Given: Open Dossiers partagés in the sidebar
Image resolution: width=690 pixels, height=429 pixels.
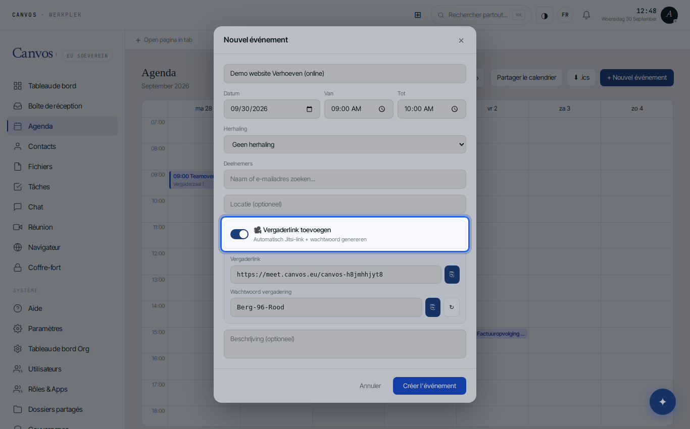Looking at the screenshot, I should [x=63, y=409].
